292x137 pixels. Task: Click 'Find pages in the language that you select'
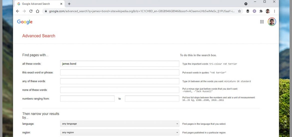(204, 124)
